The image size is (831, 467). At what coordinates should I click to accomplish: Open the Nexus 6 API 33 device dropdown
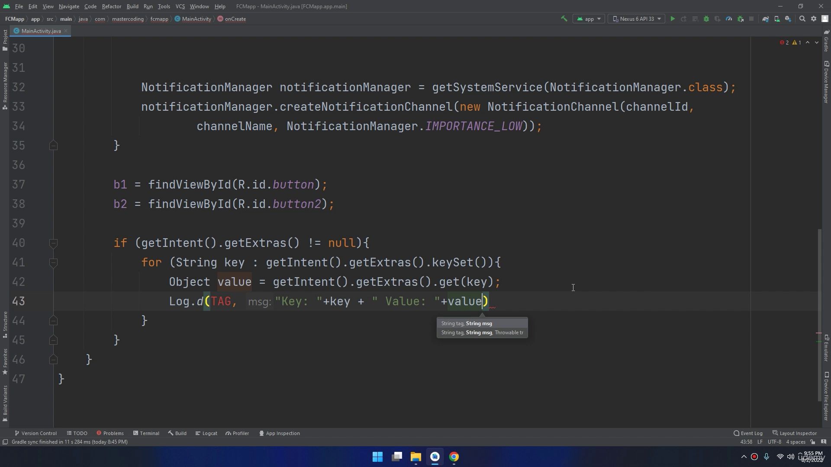click(636, 19)
